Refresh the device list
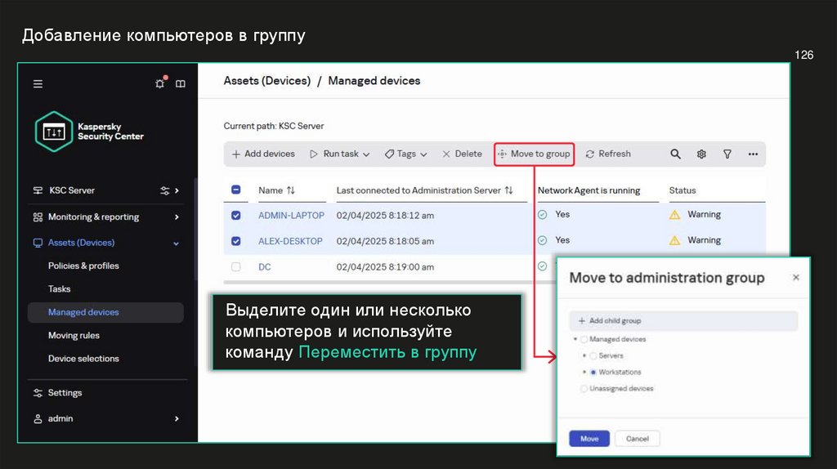The height and width of the screenshot is (469, 837). point(608,154)
